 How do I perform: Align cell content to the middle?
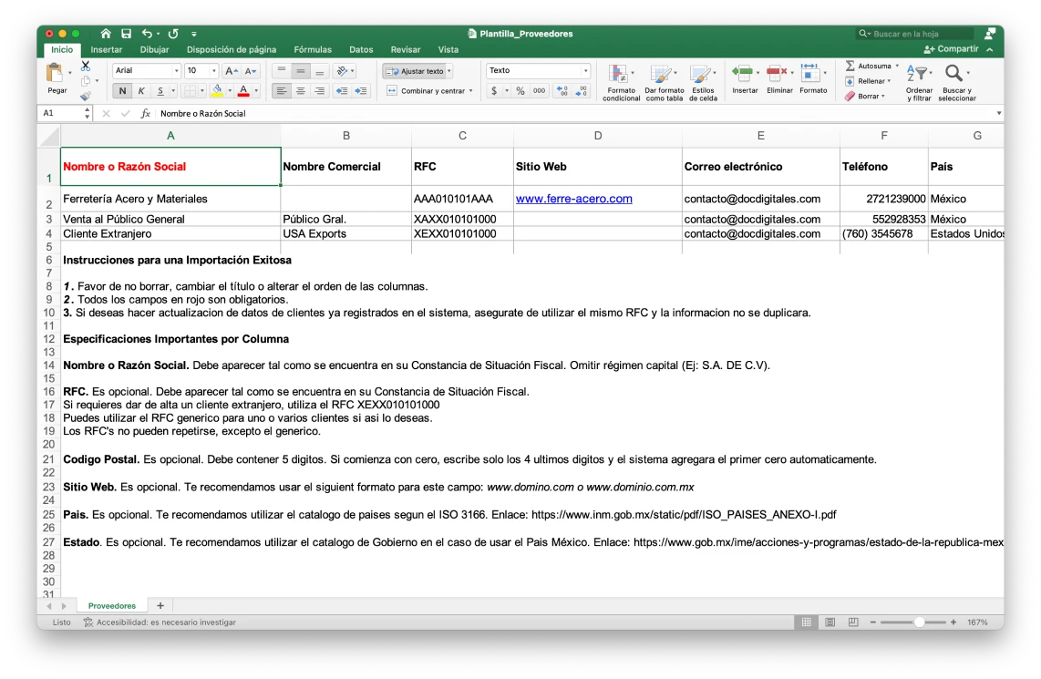(x=300, y=71)
